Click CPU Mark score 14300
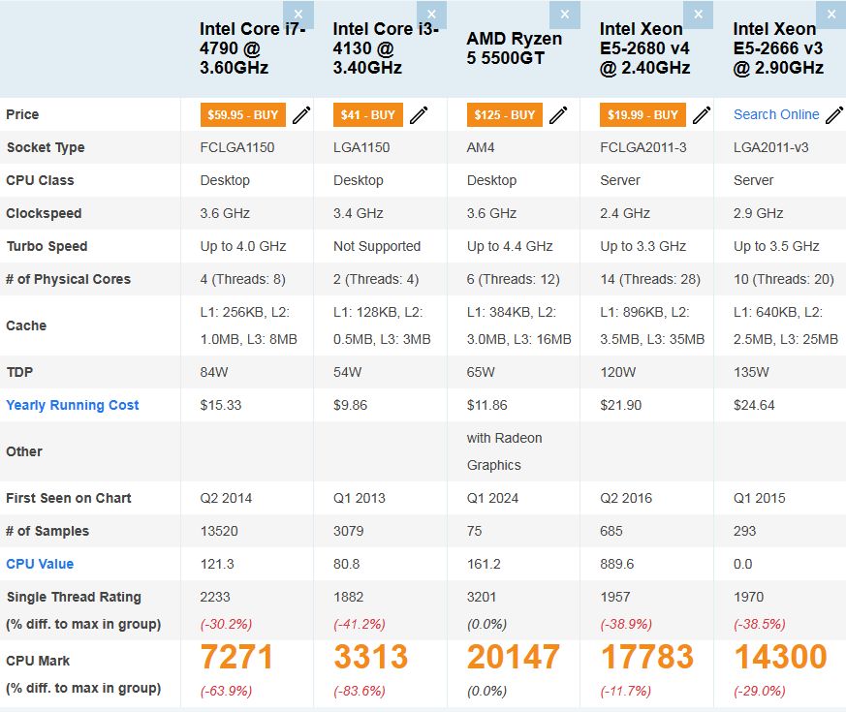The image size is (846, 712). [780, 657]
